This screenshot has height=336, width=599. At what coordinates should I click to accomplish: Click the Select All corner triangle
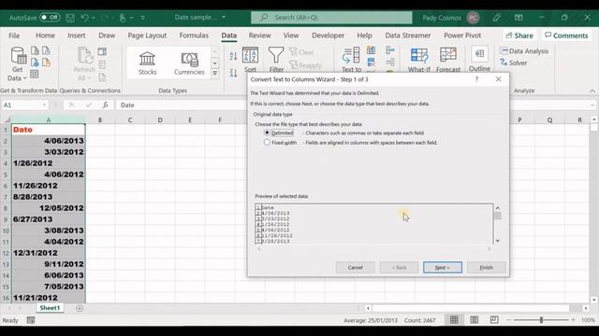[7, 120]
